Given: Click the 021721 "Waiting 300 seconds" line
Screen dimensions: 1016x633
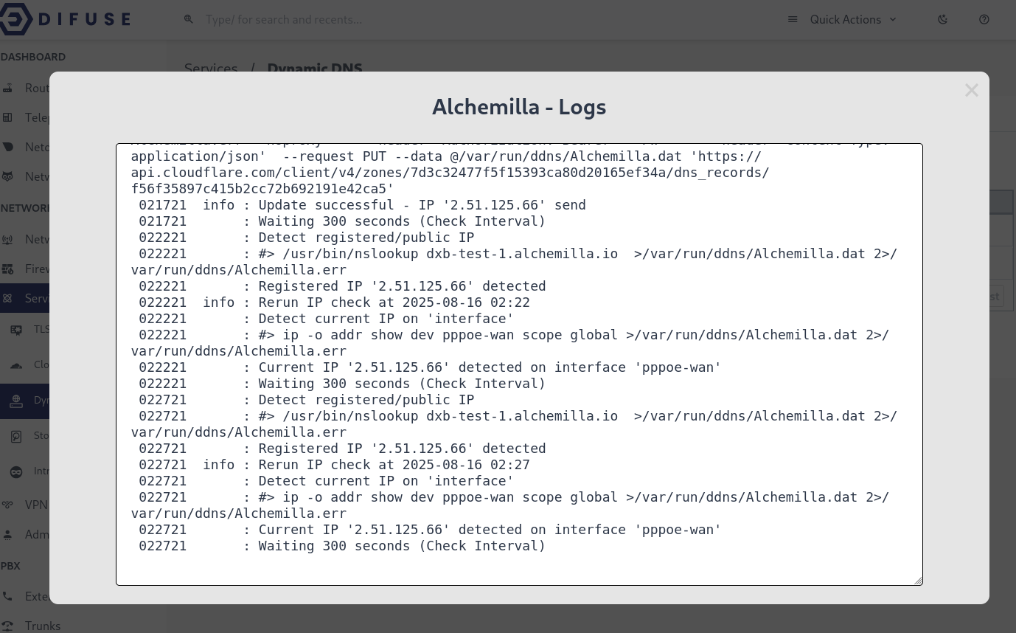Looking at the screenshot, I should (x=342, y=221).
